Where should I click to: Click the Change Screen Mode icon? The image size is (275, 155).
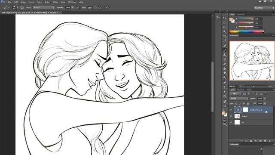click(225, 124)
